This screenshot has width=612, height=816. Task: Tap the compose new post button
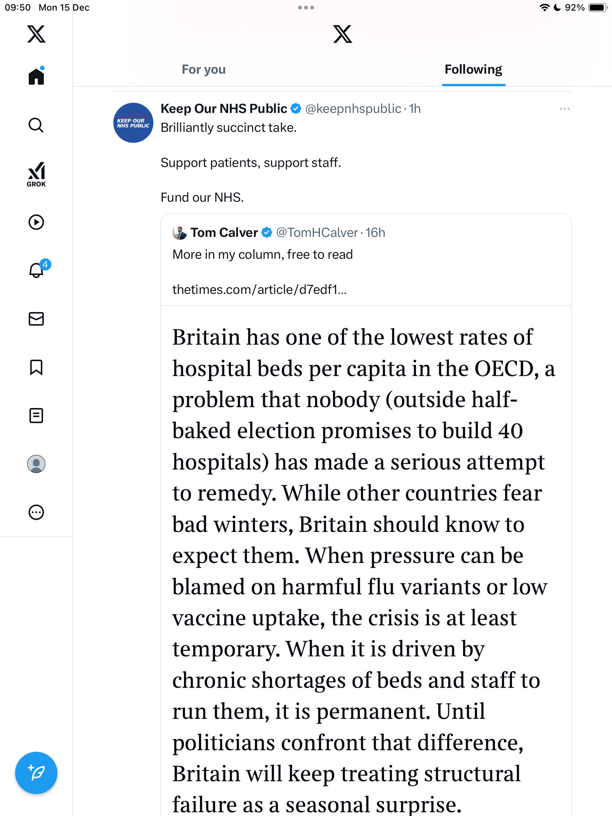(x=36, y=773)
